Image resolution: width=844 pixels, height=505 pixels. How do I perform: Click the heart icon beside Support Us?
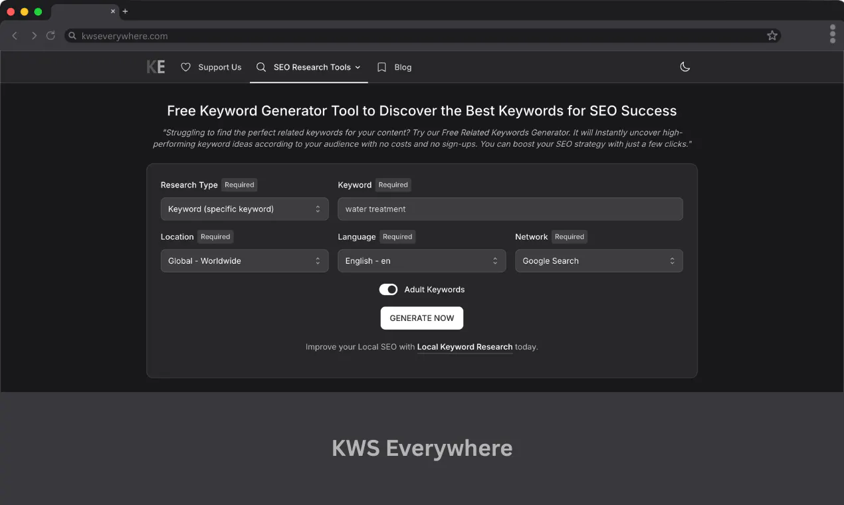pos(186,67)
